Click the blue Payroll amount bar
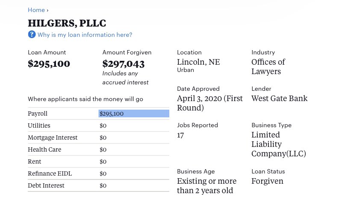This screenshot has height=215, width=354. pyautogui.click(x=134, y=113)
